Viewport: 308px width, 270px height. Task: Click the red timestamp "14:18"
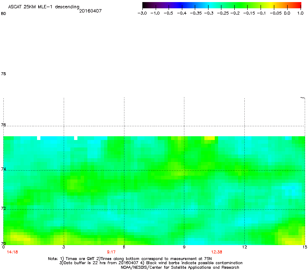pos(12,252)
